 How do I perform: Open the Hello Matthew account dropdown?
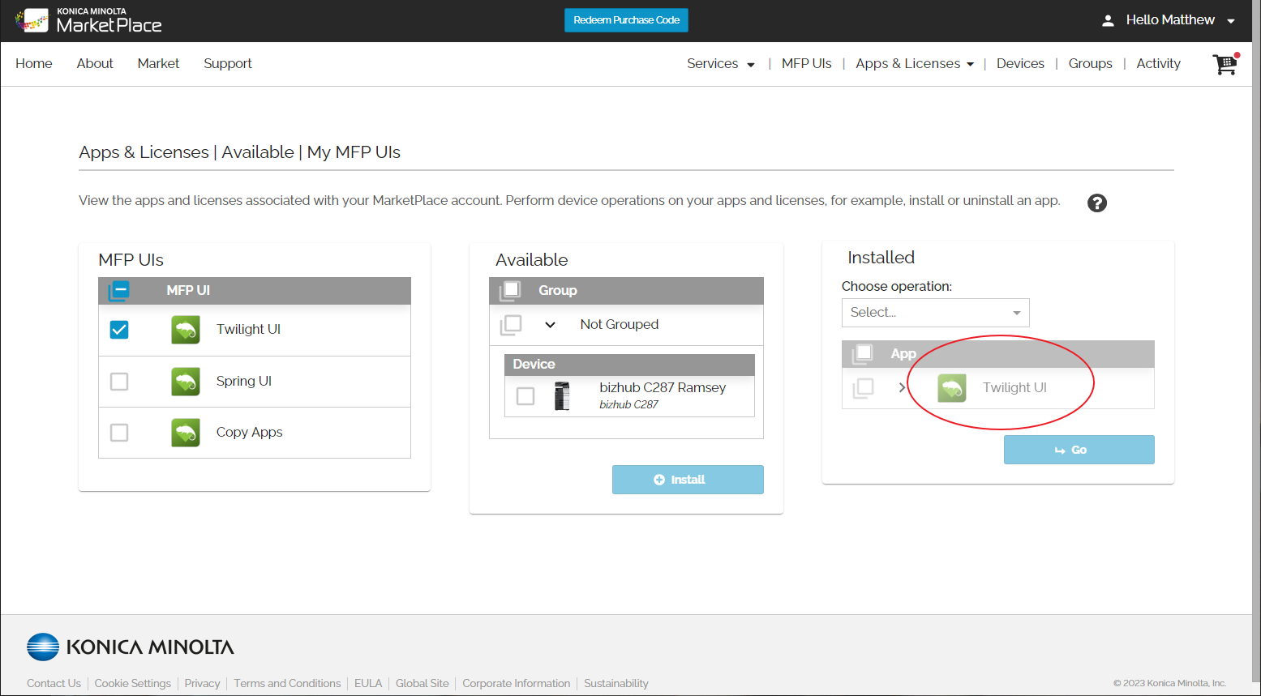[x=1180, y=20]
